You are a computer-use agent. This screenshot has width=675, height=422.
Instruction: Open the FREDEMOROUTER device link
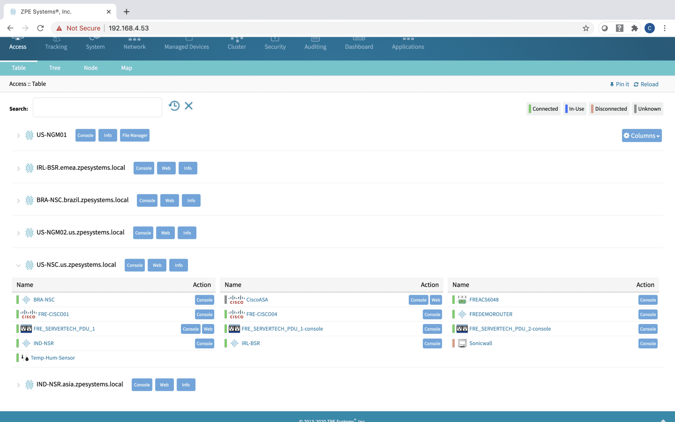(490, 314)
